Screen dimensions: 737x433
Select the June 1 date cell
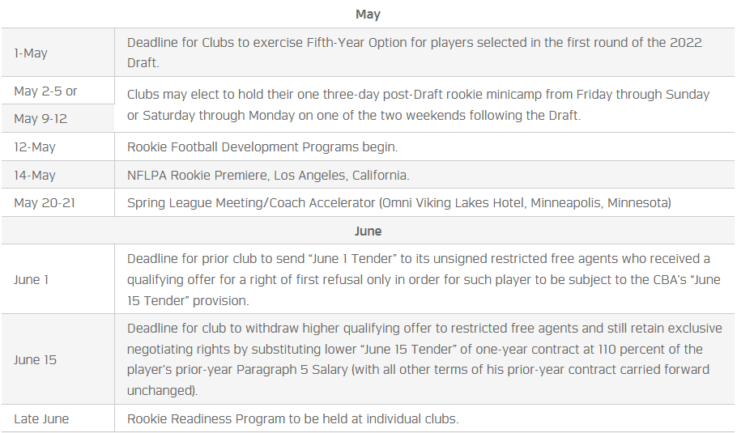click(x=32, y=279)
